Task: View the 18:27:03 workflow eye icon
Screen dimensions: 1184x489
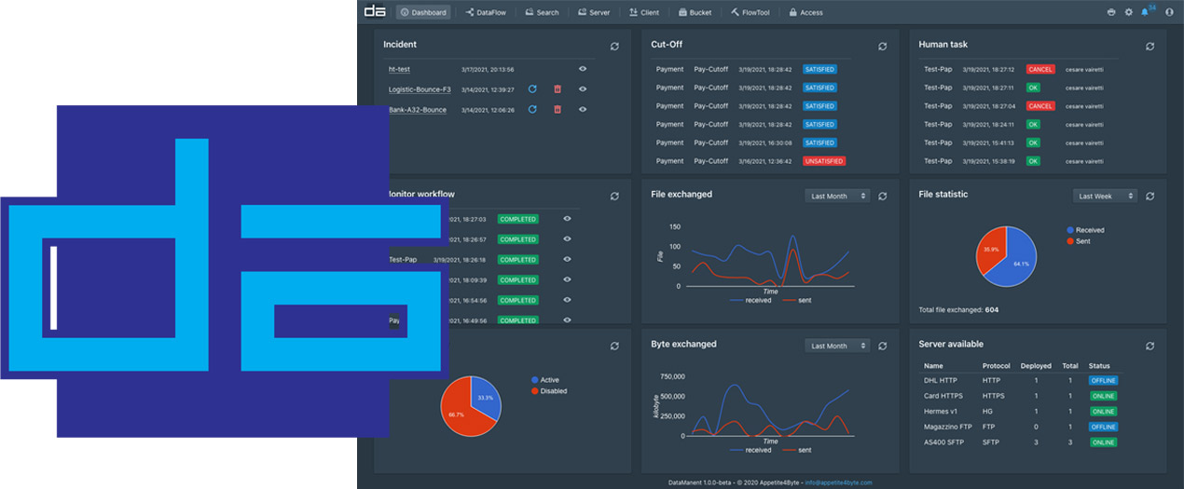Action: [x=567, y=219]
